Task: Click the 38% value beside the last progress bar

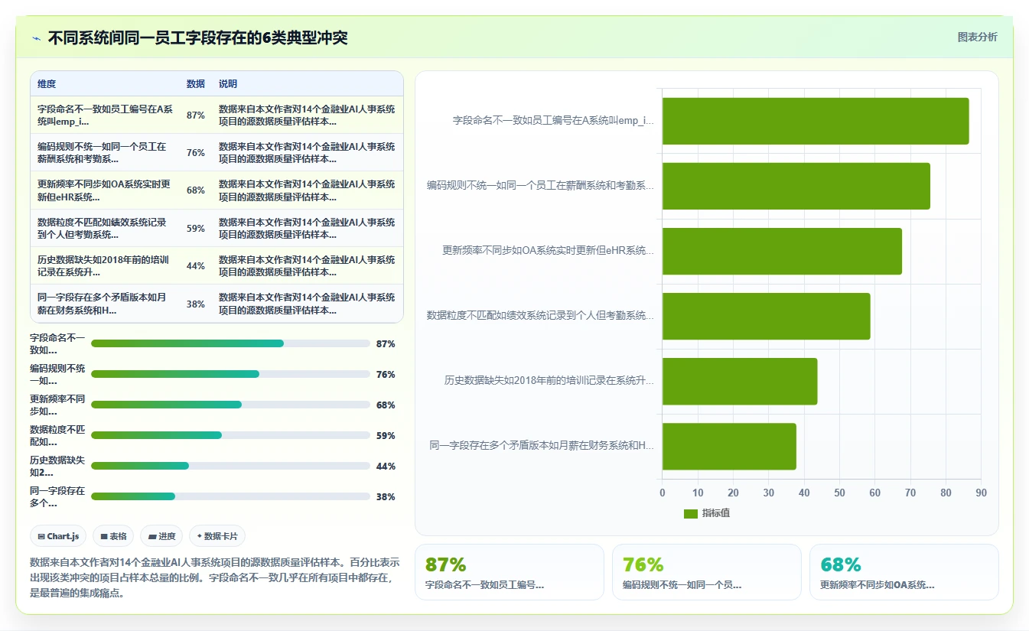Action: (386, 497)
